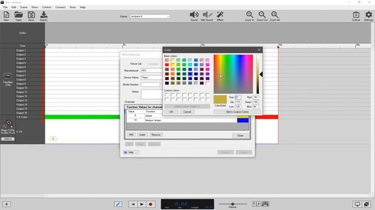Open the Control menu
This screenshot has width=375, height=210.
point(47,7)
